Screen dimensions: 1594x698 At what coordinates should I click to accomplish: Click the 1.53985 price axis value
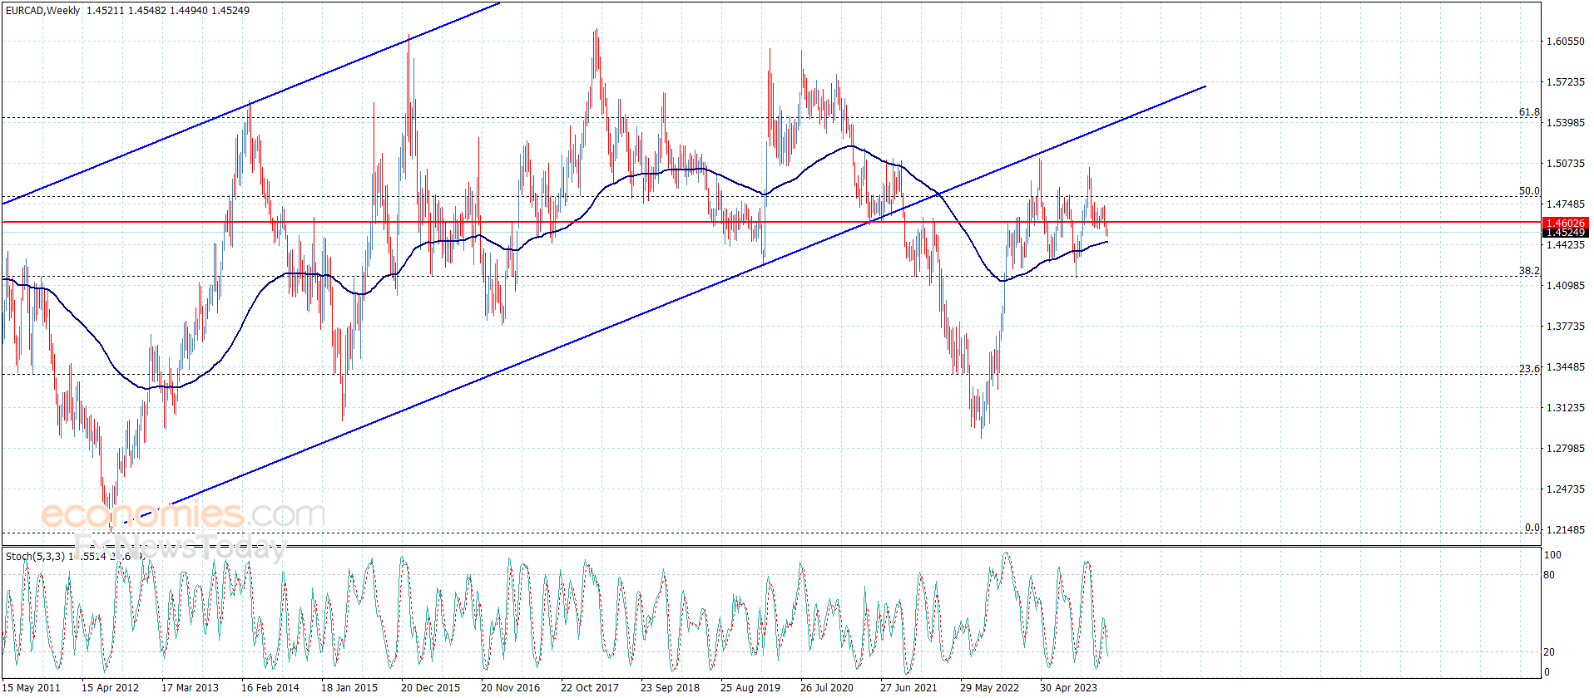tap(1565, 123)
